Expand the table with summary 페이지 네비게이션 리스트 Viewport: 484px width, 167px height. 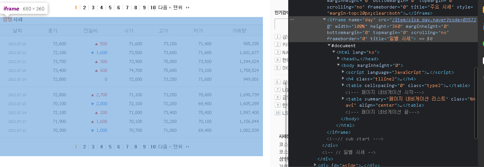coord(343,99)
